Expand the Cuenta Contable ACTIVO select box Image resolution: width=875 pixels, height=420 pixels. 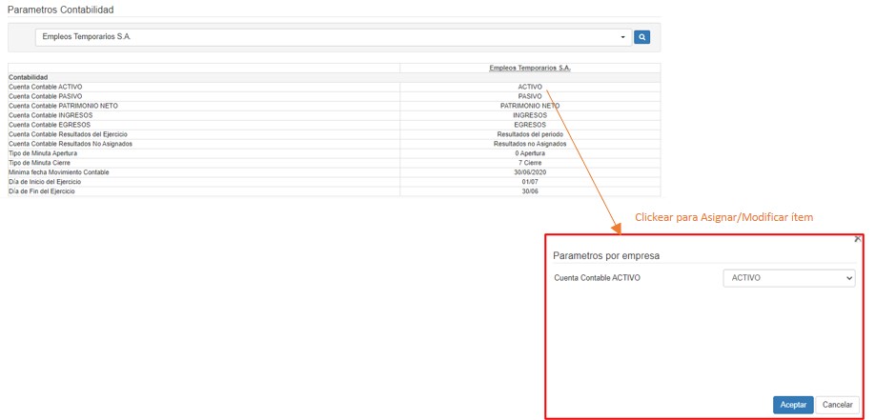point(788,278)
